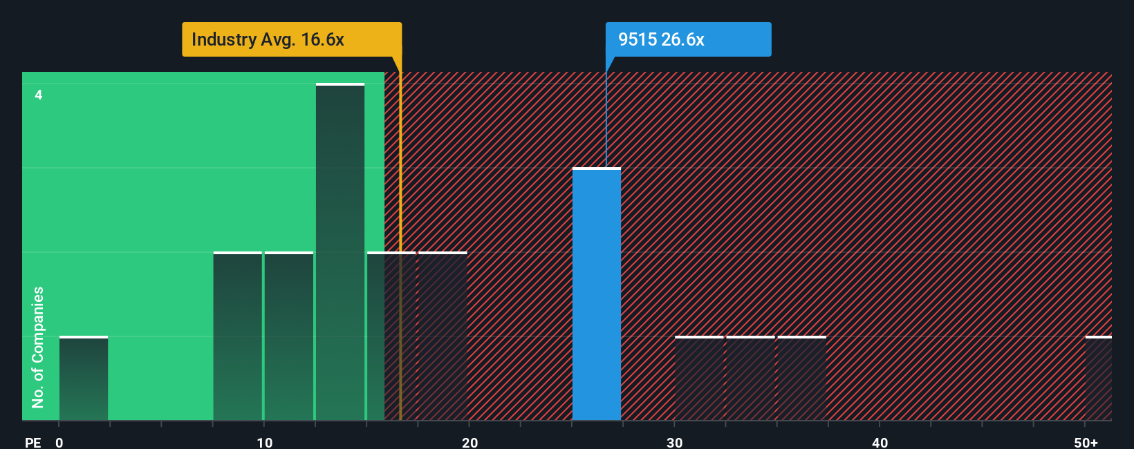Click the '50+' x-axis tick label
This screenshot has width=1134, height=449.
tap(1086, 442)
